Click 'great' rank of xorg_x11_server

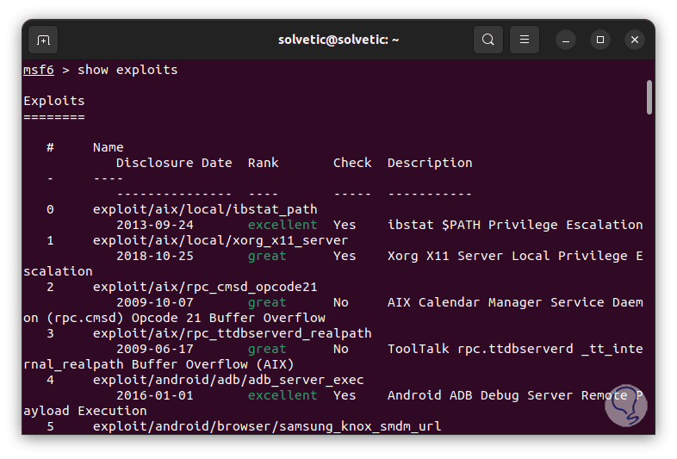tap(267, 257)
